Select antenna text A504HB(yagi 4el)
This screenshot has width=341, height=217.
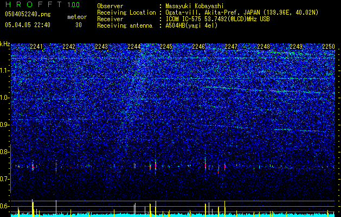[191, 25]
